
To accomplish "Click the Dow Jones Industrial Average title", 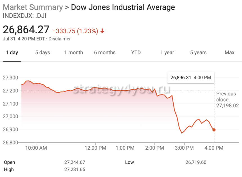I will 123,7.
